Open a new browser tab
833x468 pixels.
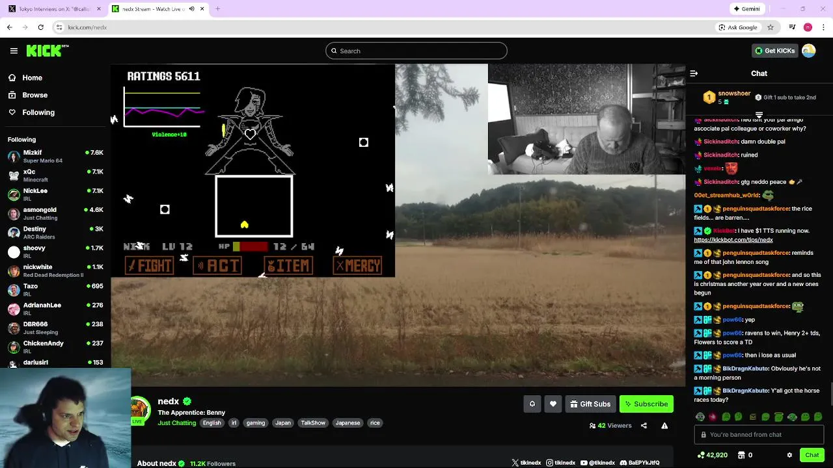[217, 9]
